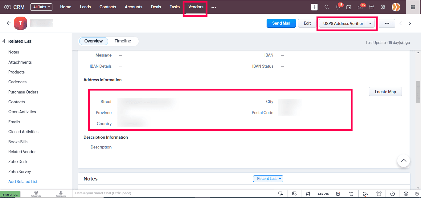Viewport: 421px width, 198px height.
Task: Open the accessibility options icon
Action: click(x=406, y=194)
